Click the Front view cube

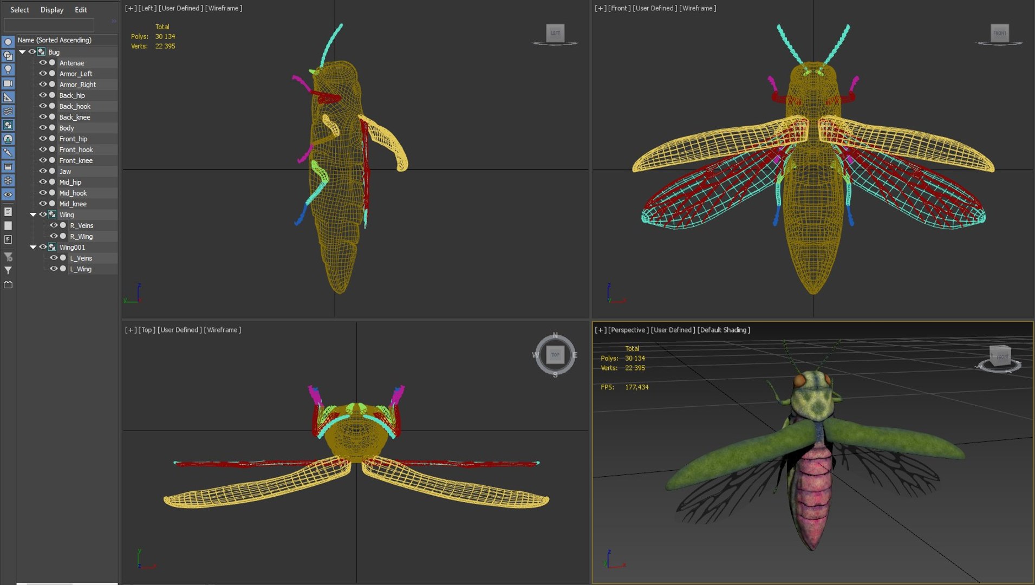click(1000, 33)
